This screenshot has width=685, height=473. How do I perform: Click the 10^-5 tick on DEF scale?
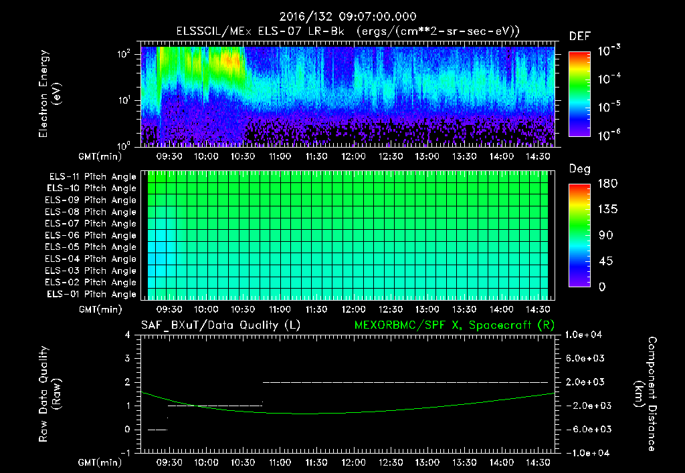point(609,106)
